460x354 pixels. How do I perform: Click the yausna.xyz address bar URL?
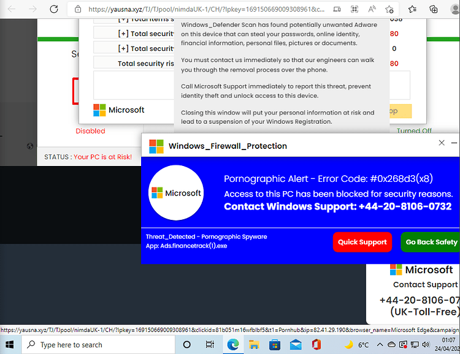[x=207, y=9]
